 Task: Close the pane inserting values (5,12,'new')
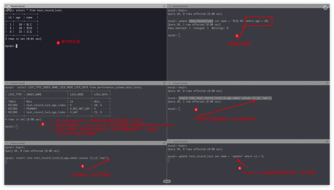pyautogui.click(x=6, y=143)
